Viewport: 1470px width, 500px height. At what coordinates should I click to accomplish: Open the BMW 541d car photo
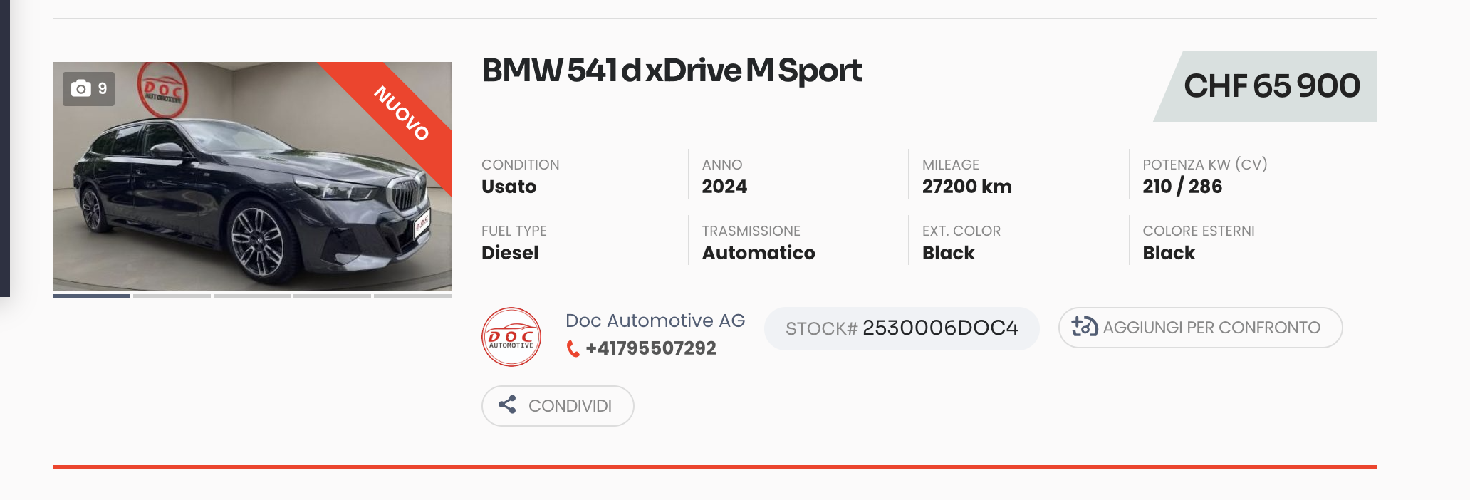[x=252, y=177]
